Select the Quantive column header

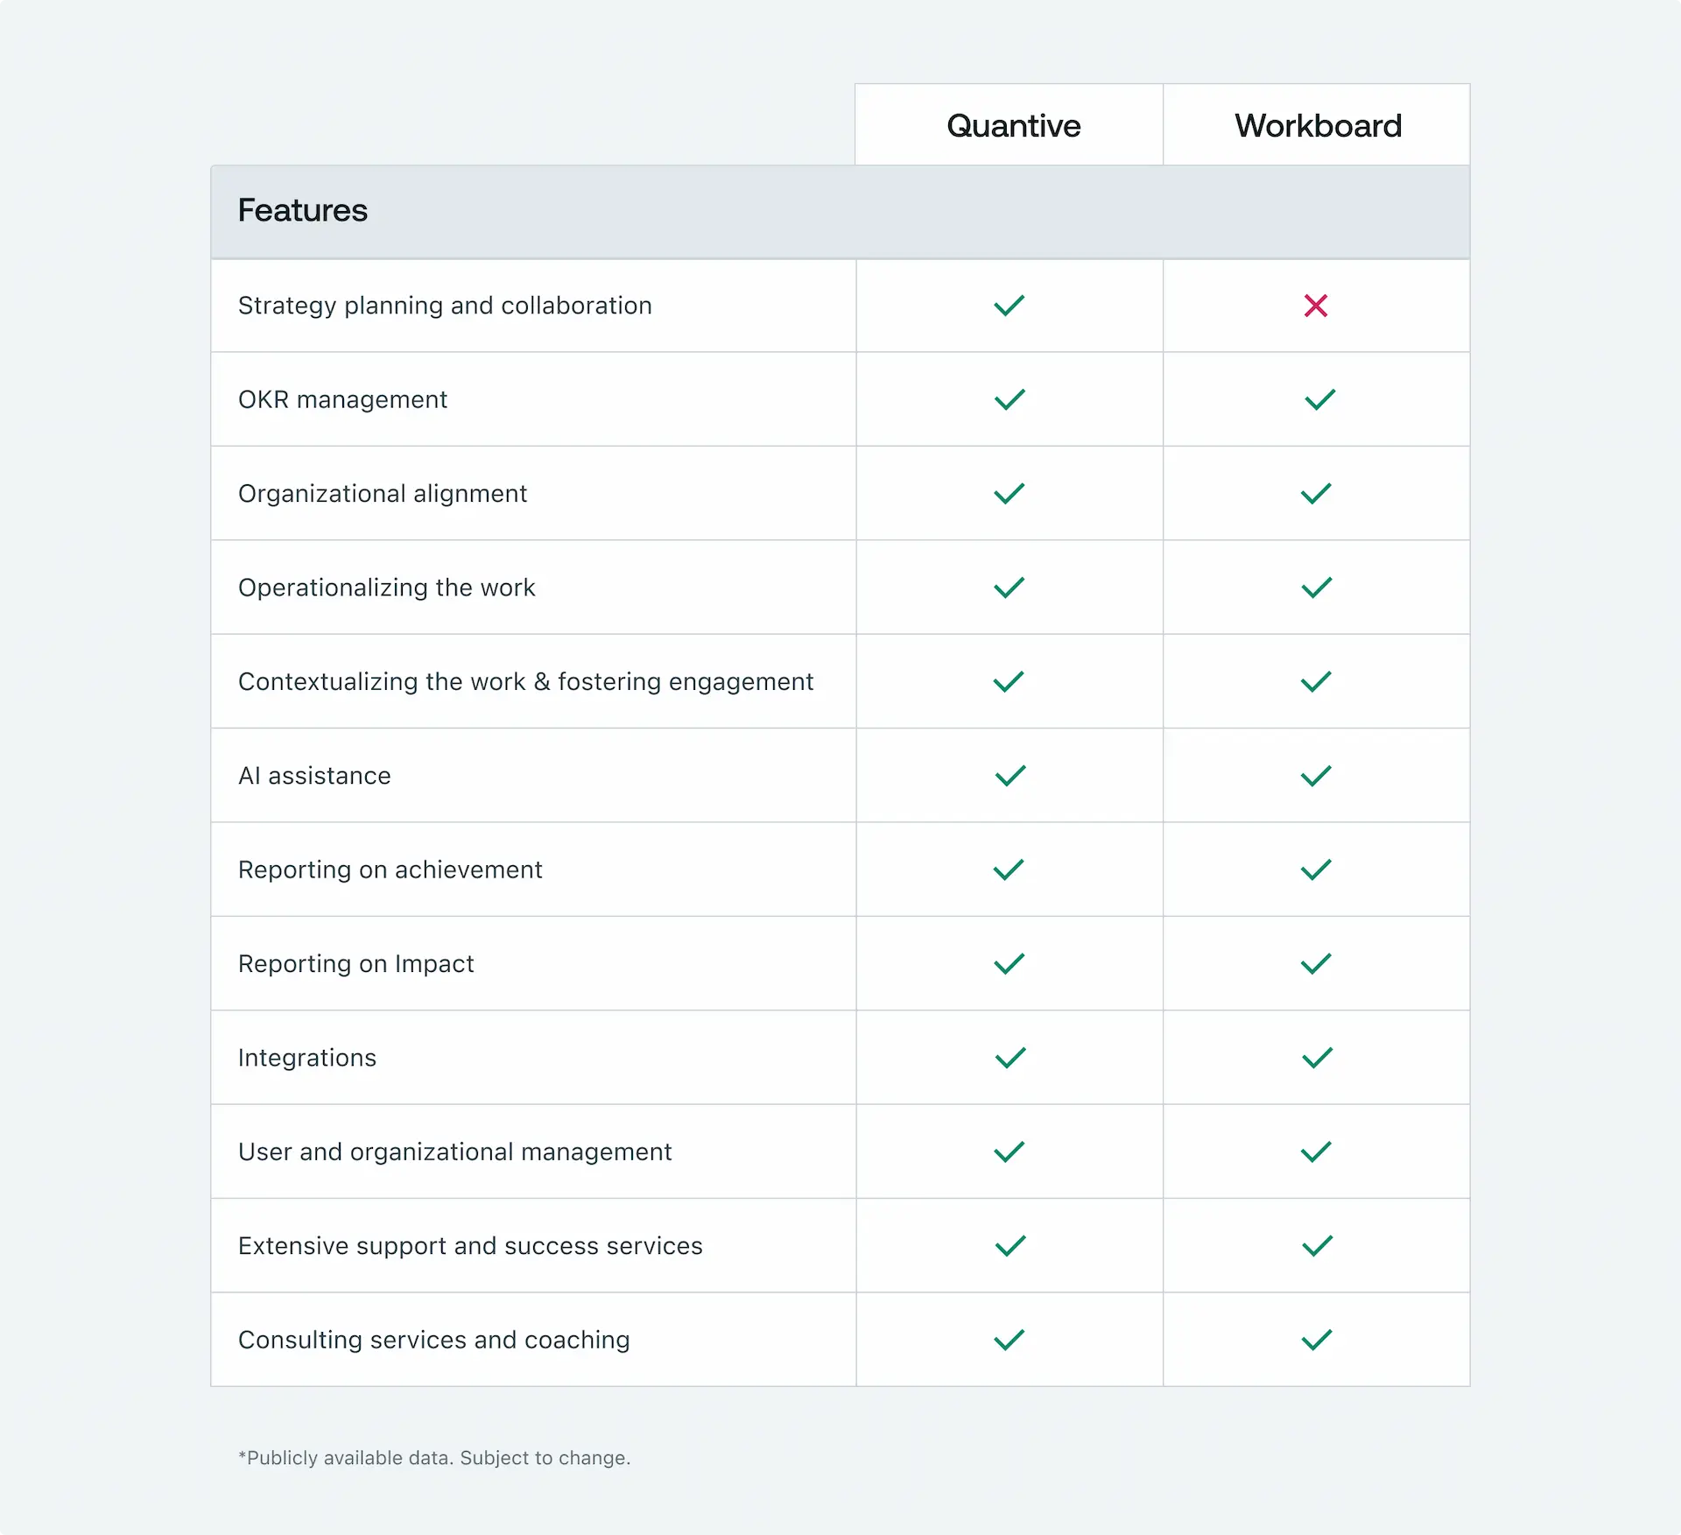click(1013, 126)
